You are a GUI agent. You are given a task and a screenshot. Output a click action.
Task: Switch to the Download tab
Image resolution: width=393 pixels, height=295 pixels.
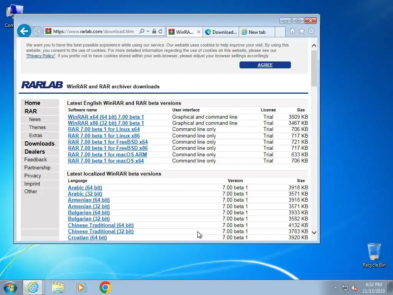coord(221,32)
